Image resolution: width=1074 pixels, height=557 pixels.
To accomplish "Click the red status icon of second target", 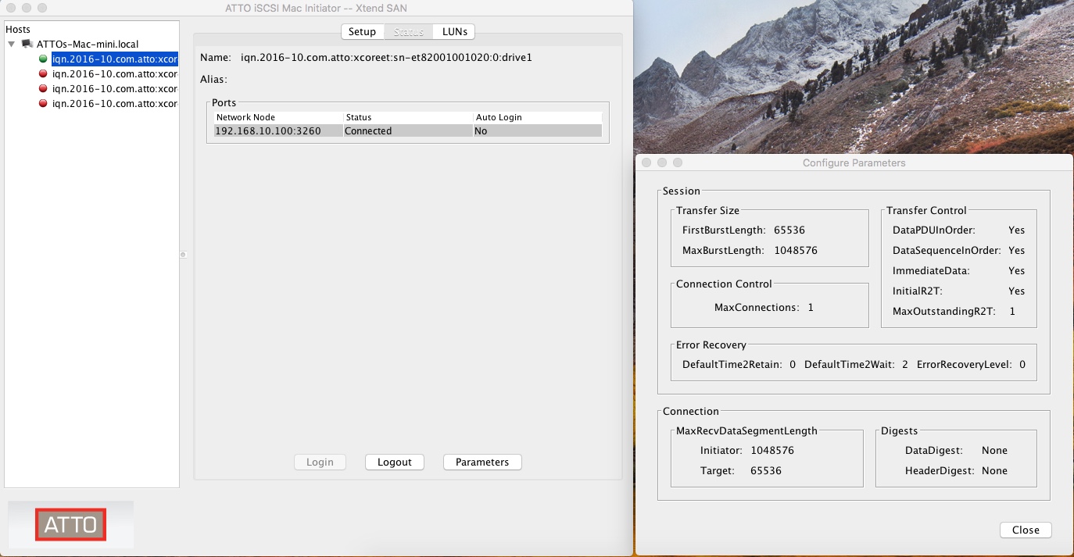I will [x=43, y=73].
